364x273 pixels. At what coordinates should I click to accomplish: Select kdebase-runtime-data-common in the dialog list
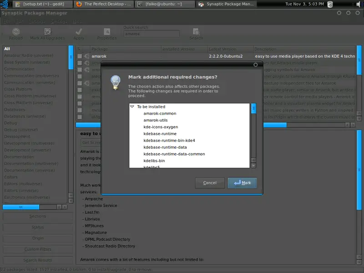pos(174,154)
